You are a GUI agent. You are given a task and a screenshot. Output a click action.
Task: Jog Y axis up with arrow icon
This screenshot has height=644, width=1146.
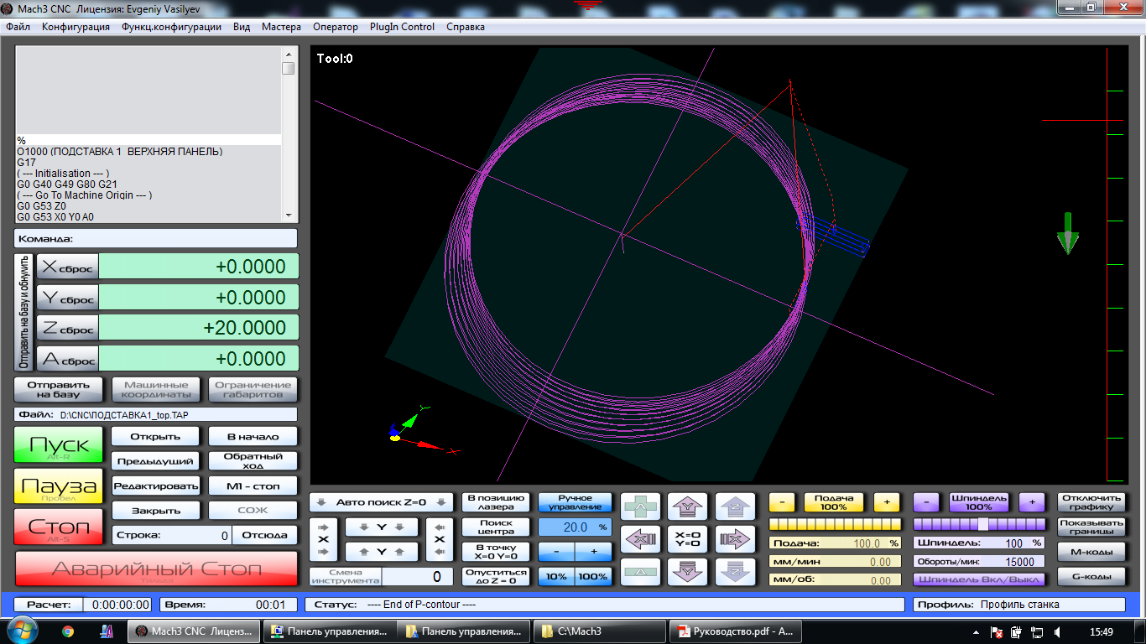pyautogui.click(x=687, y=506)
